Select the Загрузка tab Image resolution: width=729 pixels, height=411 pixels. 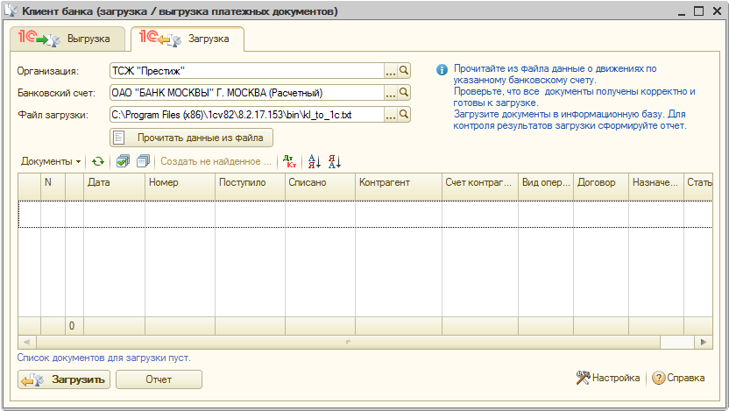(188, 39)
